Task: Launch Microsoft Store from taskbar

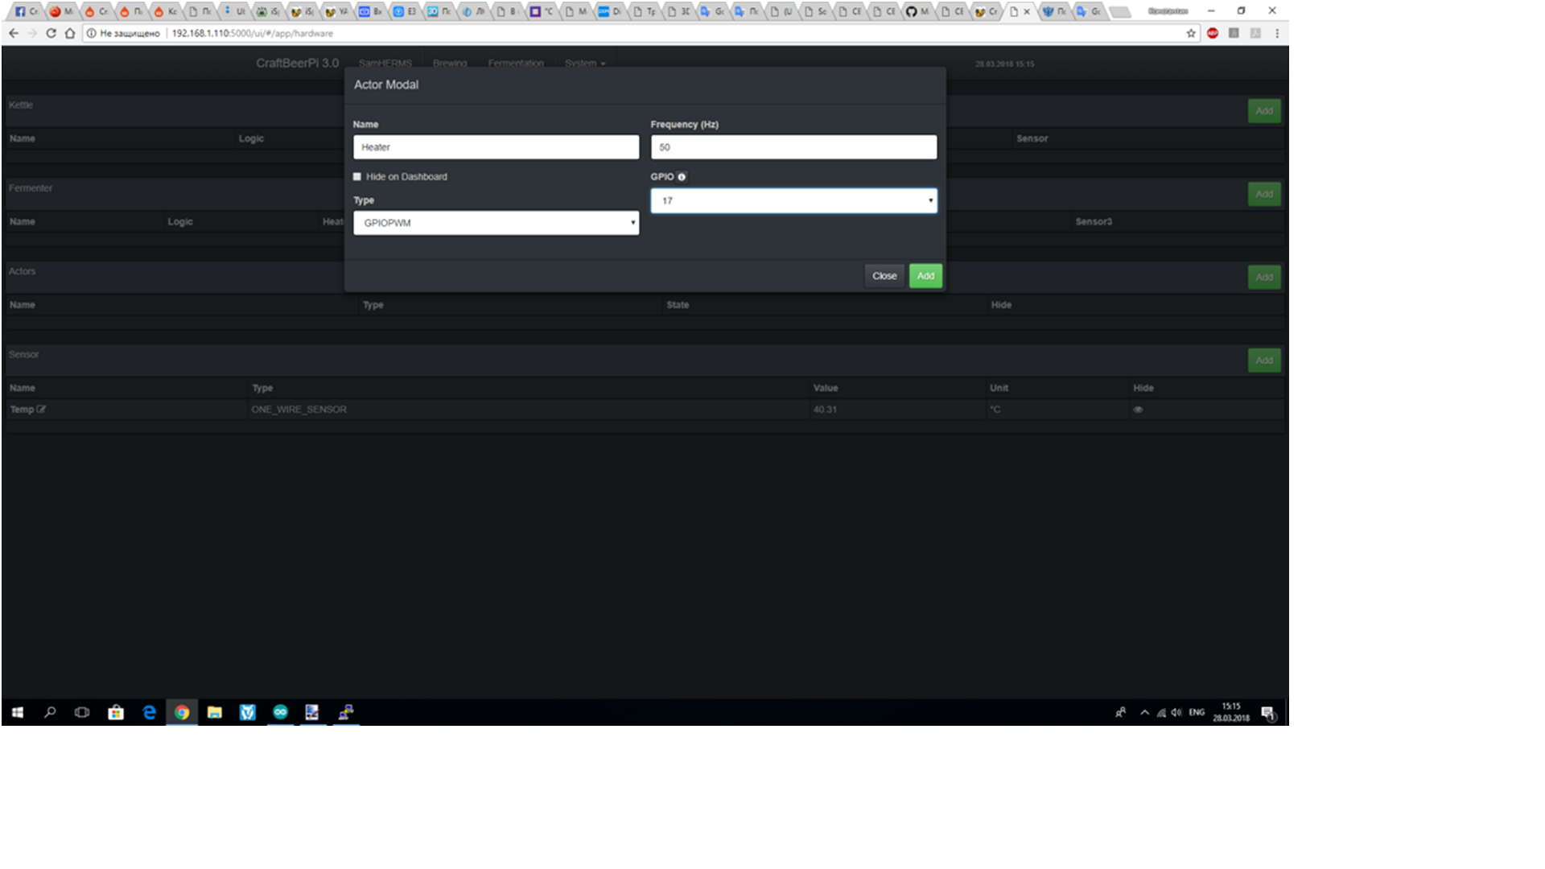Action: tap(116, 712)
